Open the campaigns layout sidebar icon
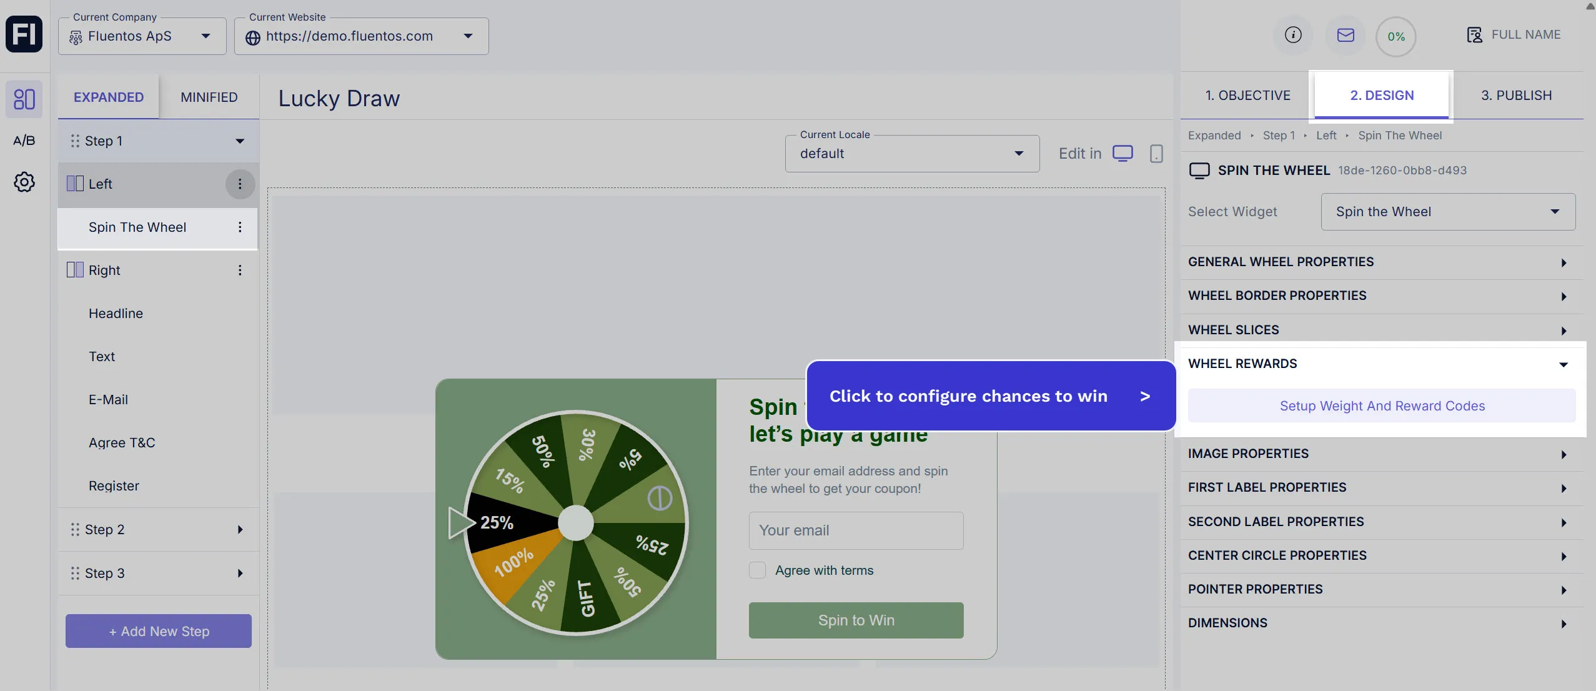 click(x=24, y=99)
